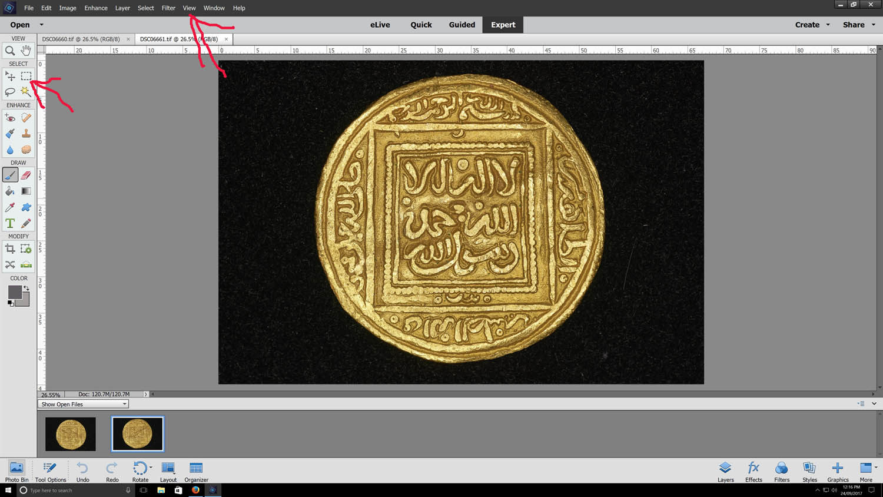Image resolution: width=883 pixels, height=497 pixels.
Task: Select the Pencil tool
Action: (26, 223)
